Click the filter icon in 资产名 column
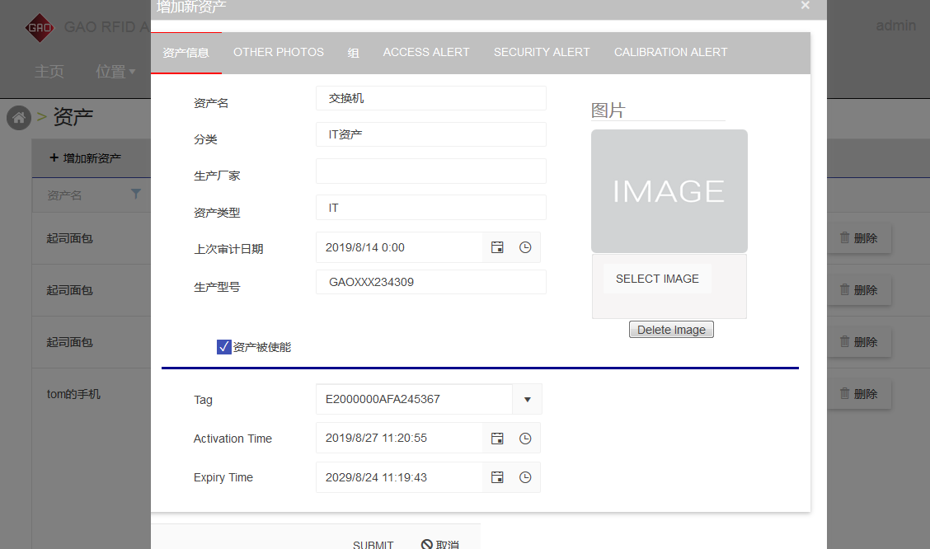This screenshot has height=549, width=930. tap(136, 195)
